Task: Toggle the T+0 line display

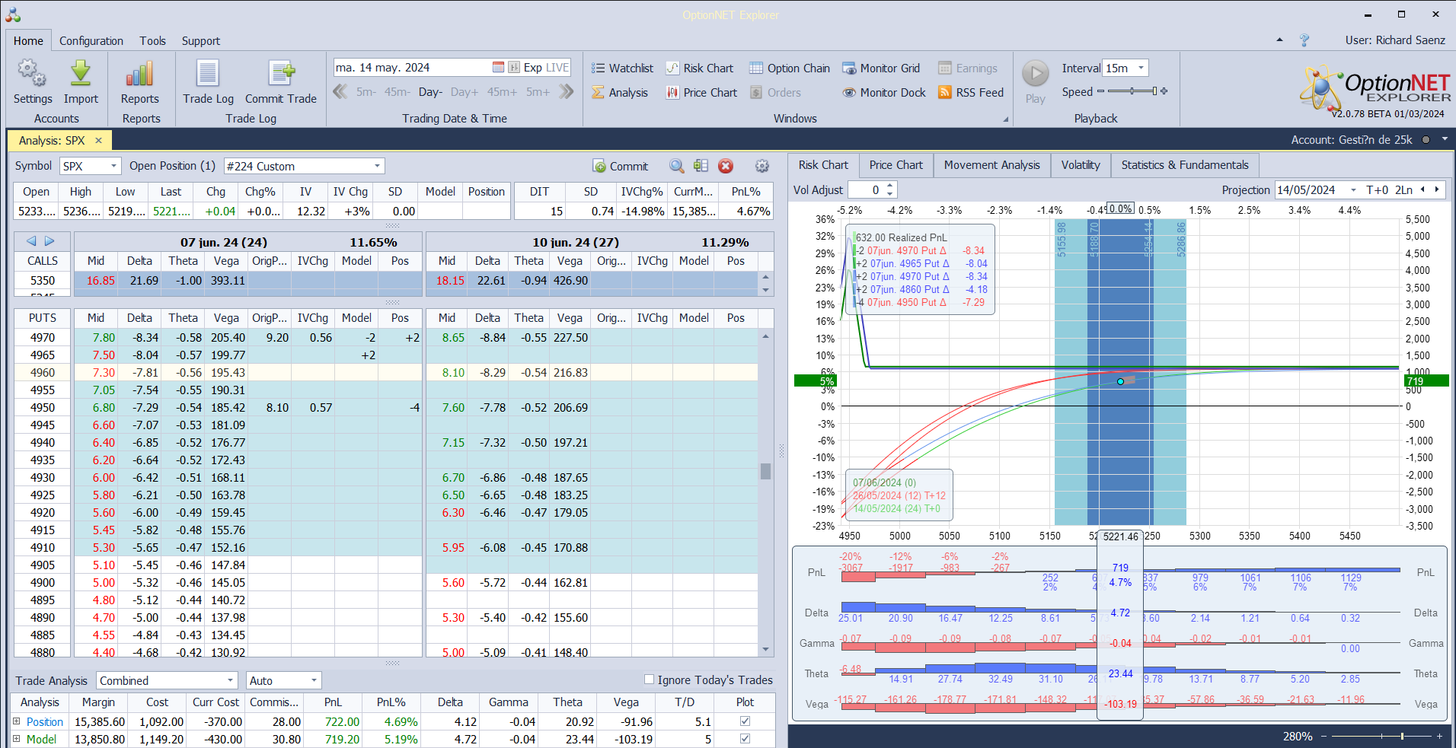Action: [1377, 189]
